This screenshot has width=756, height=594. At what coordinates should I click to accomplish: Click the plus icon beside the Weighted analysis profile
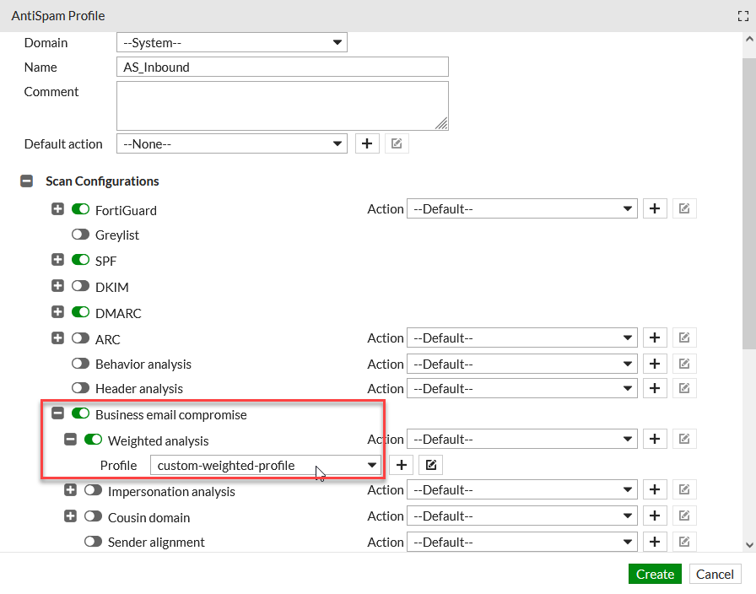pos(401,464)
